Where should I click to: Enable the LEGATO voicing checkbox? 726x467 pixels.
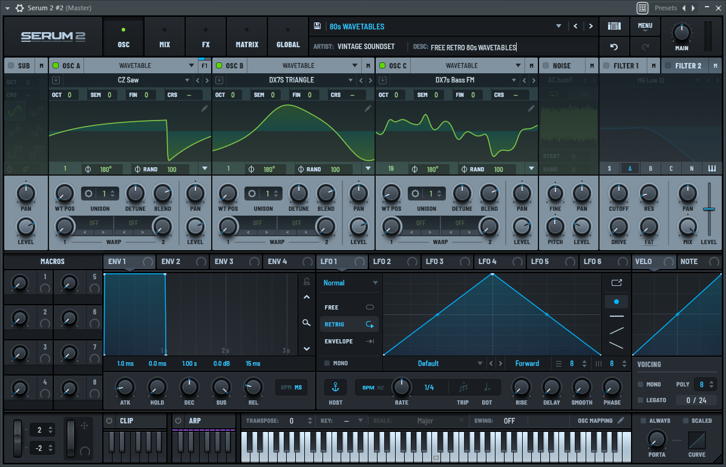tap(641, 400)
